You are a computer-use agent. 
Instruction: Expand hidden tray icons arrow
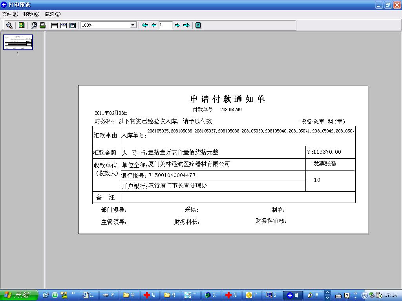[x=364, y=296]
